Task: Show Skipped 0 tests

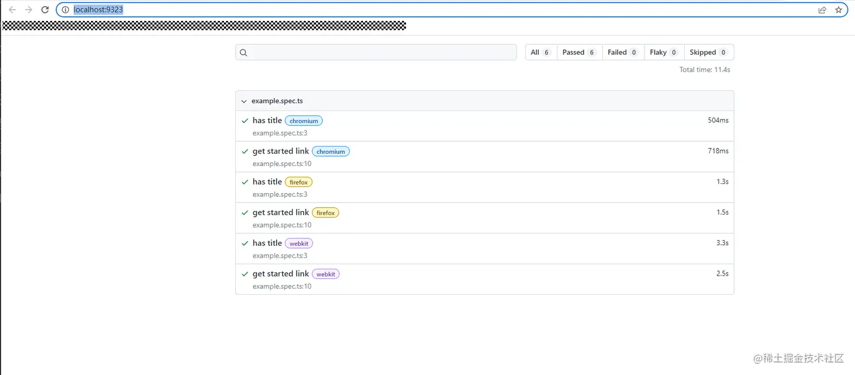Action: point(709,52)
